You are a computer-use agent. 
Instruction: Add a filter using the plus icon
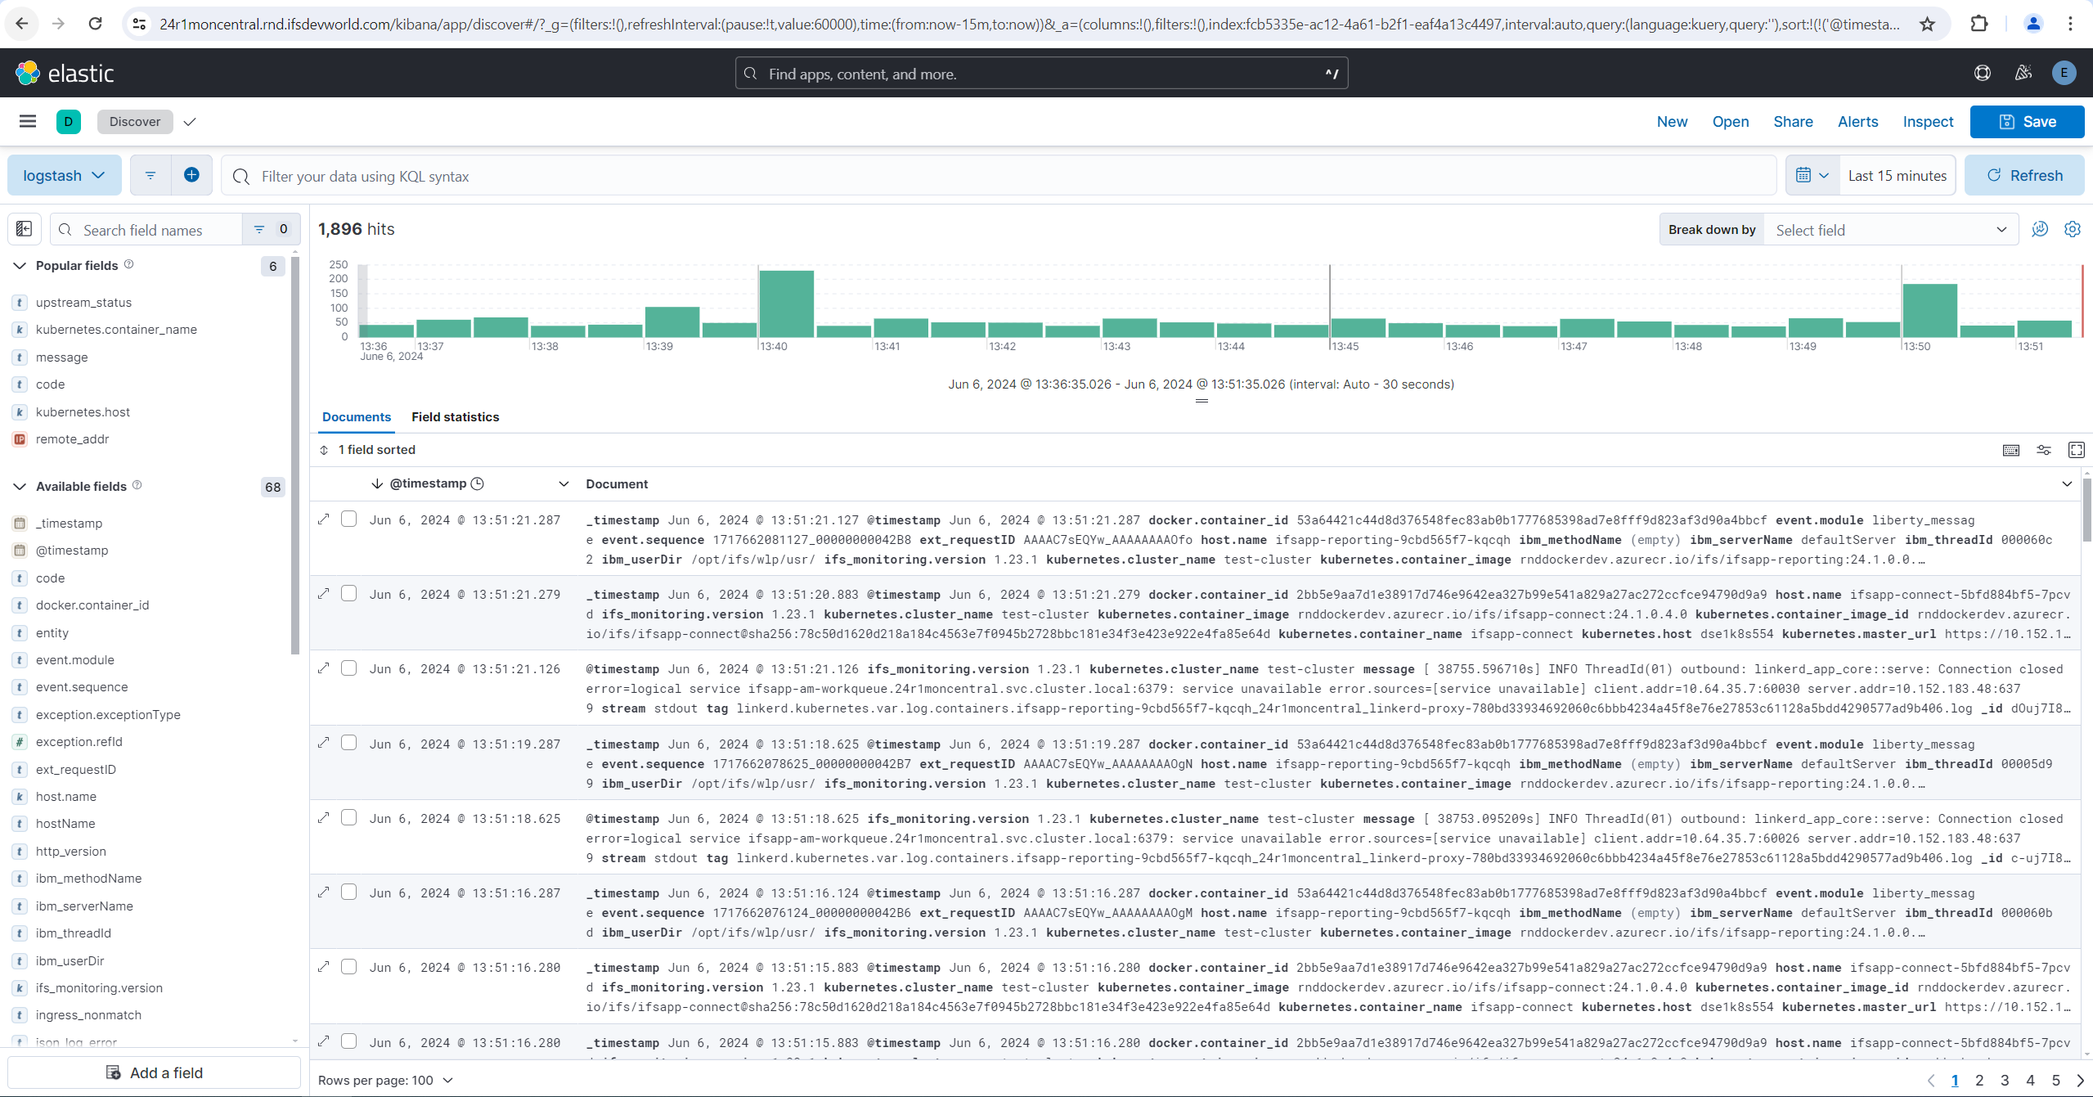[x=191, y=174]
